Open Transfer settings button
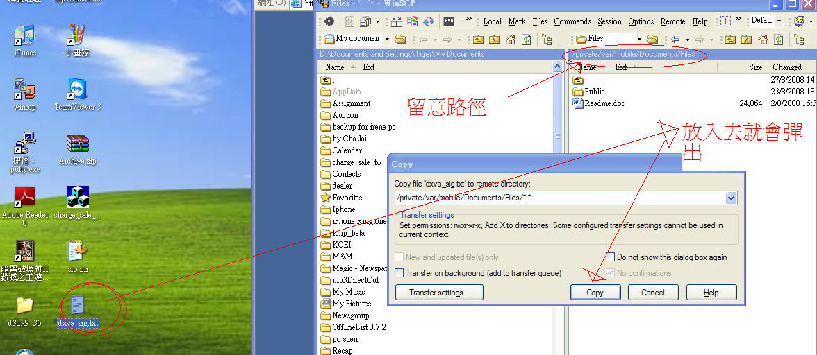This screenshot has height=355, width=817. (439, 293)
